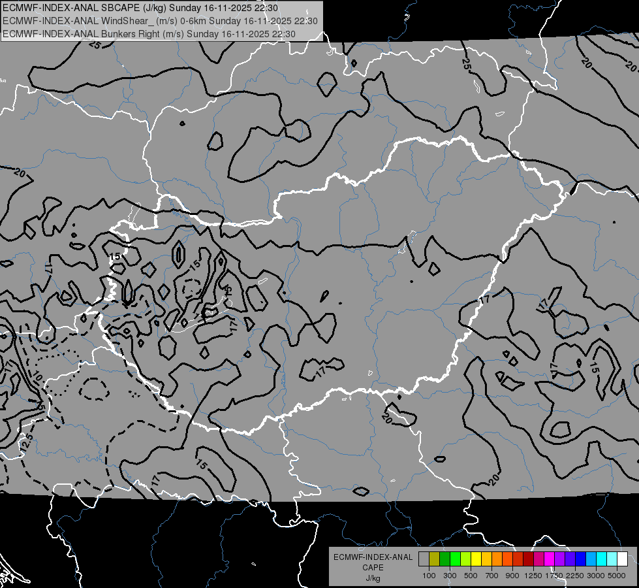Viewport: 639px width, 588px height.
Task: Click the 1250 value under legend
Action: tap(533, 576)
